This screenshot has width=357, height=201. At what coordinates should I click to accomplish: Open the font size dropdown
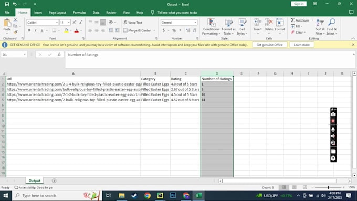pos(69,23)
